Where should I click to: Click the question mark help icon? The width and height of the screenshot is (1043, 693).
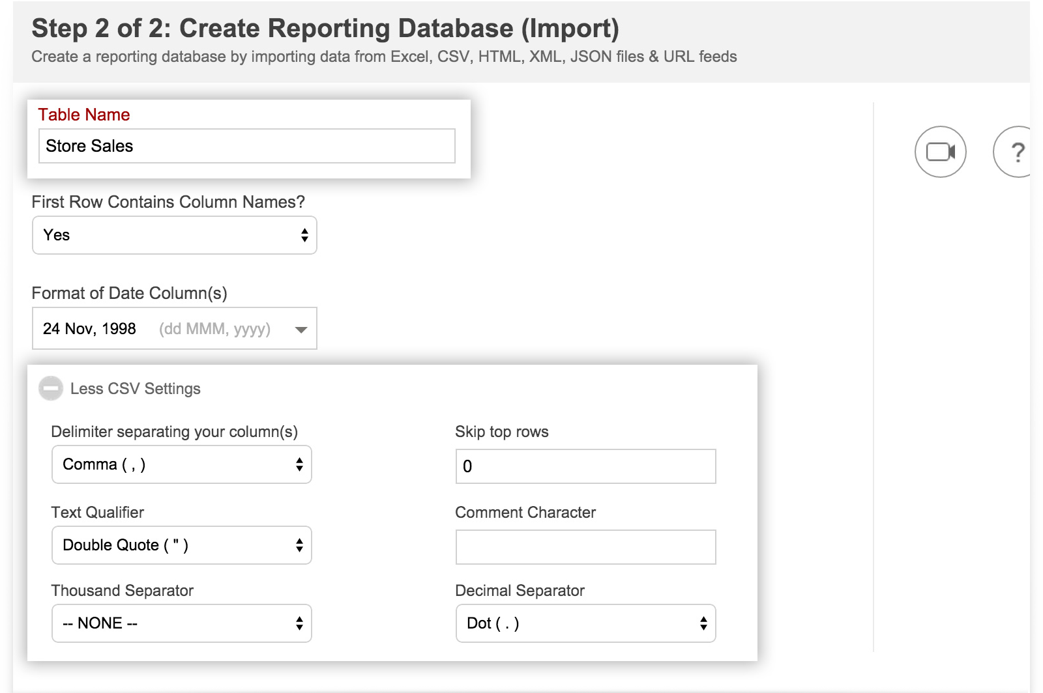pos(1016,152)
